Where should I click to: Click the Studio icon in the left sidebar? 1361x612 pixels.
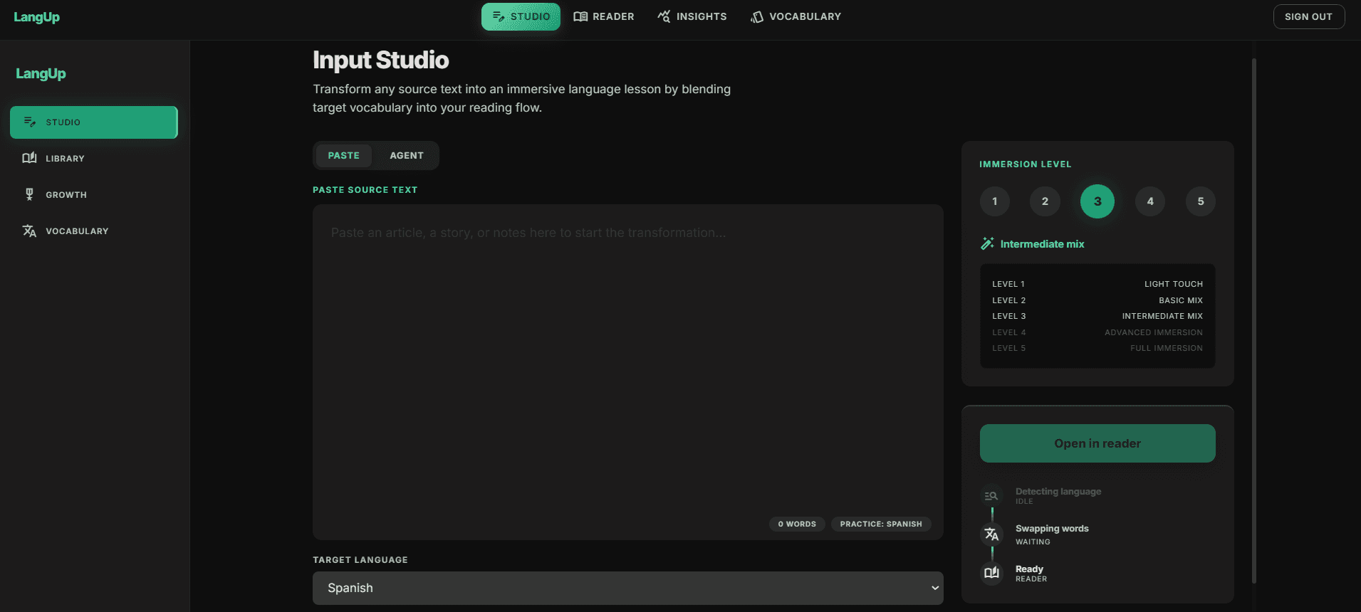(29, 122)
